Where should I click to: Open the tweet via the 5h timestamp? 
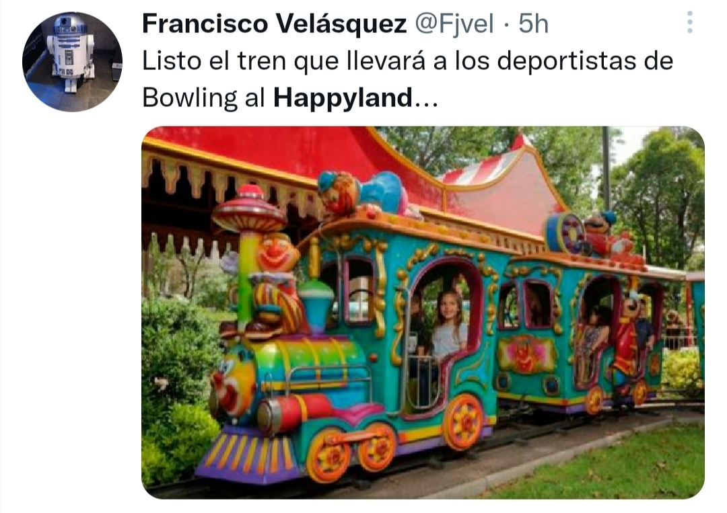533,24
